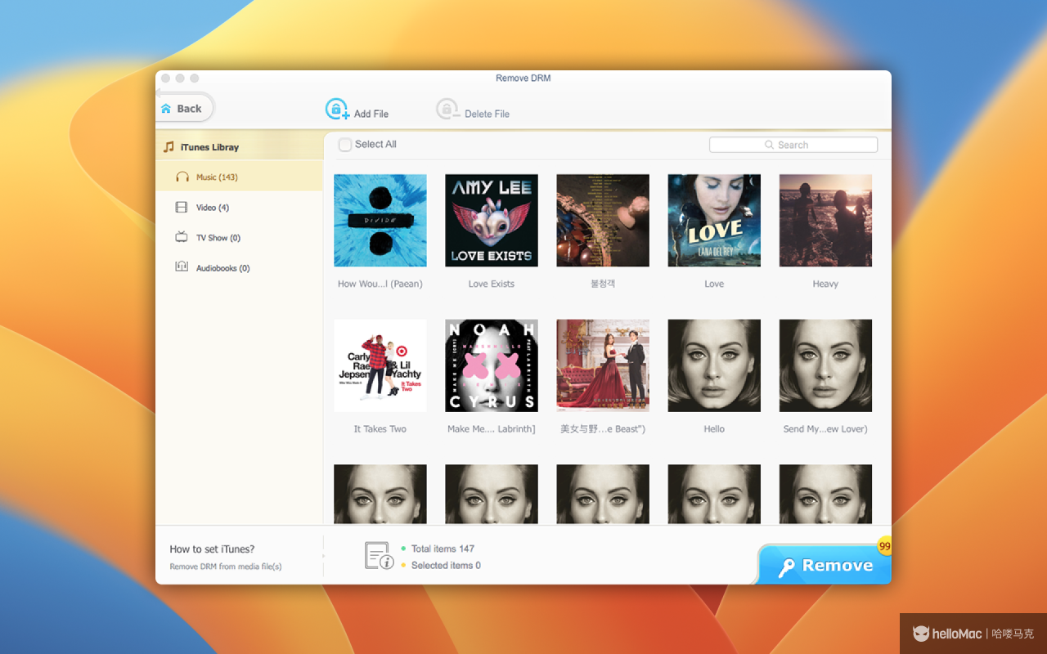Toggle the Select All checkbox

coord(345,144)
